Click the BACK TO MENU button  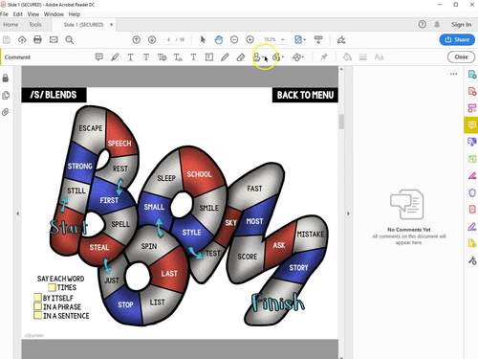(x=305, y=95)
